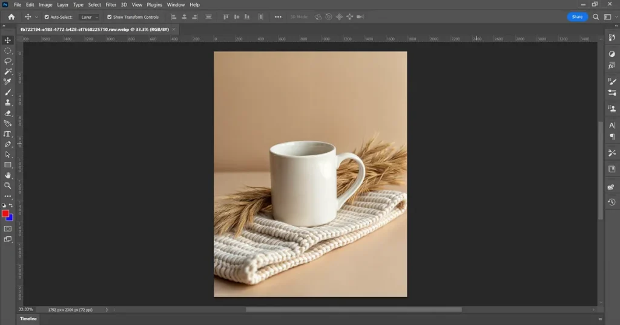Reset to default foreground and background colors
Screen dimensions: 620x325
(x=4, y=205)
